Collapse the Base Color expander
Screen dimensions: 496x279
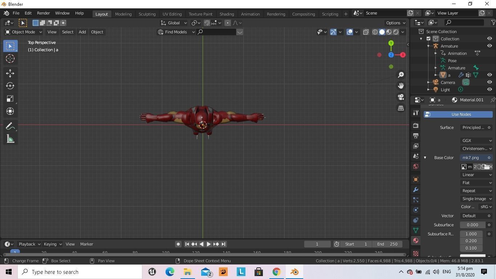click(x=425, y=158)
